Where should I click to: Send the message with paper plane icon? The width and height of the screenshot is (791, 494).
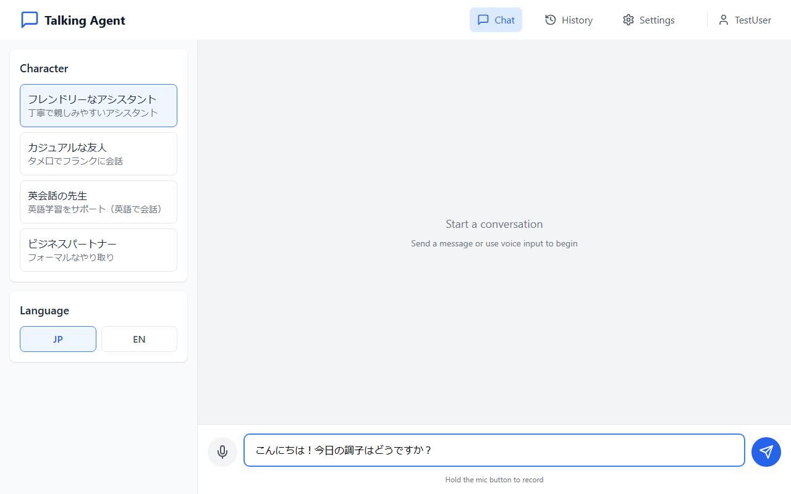click(766, 452)
